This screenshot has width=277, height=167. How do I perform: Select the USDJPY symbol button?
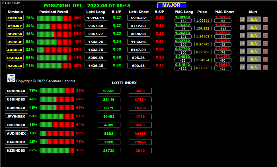[15, 26]
